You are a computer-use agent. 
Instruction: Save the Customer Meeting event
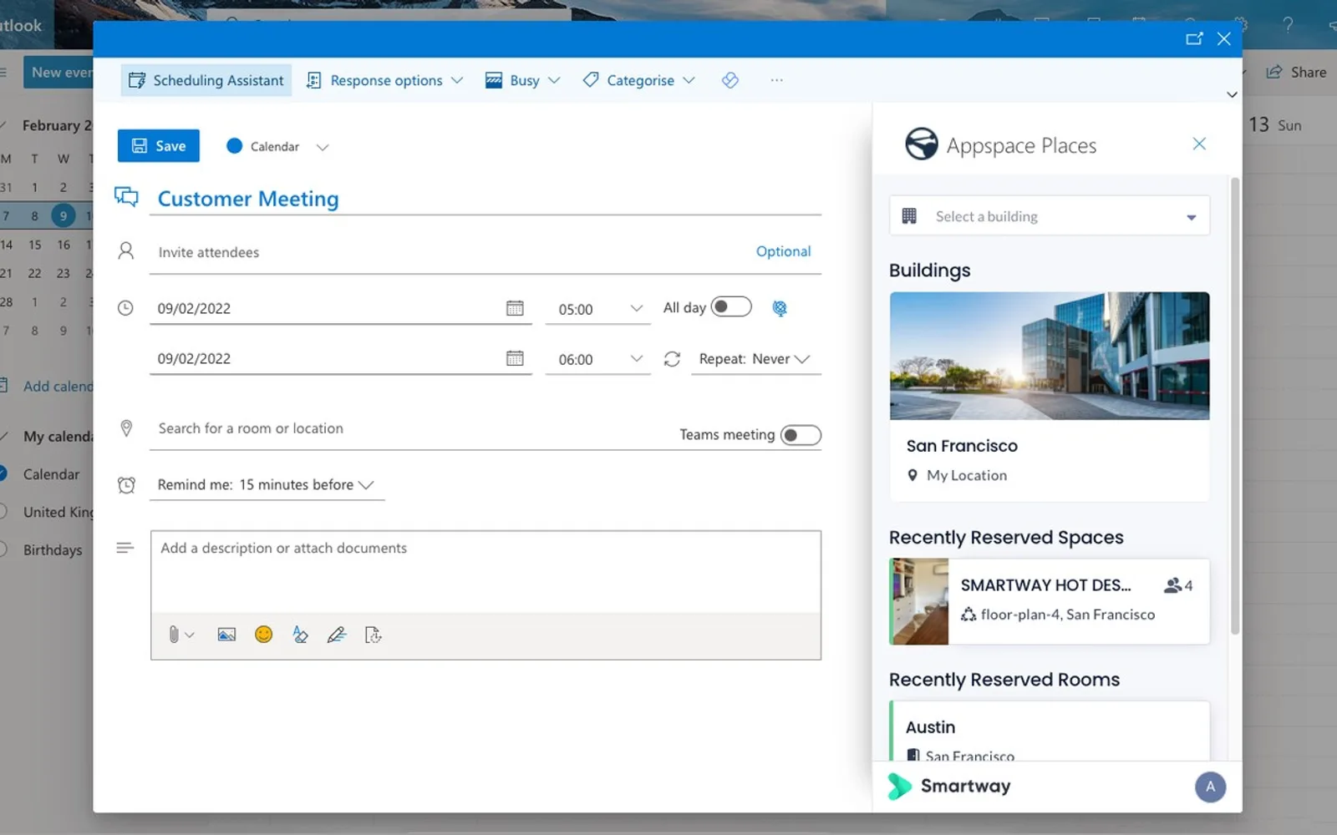point(159,146)
